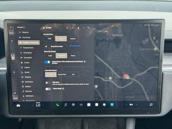This screenshot has height=129, width=172.
Task: Tap the muted volume speaker icon
Action: pos(131,105)
